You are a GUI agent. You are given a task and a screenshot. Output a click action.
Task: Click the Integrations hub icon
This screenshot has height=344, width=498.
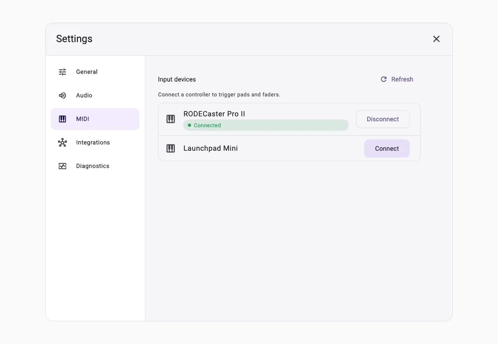click(62, 142)
